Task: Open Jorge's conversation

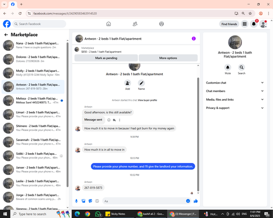Action: pos(33,197)
